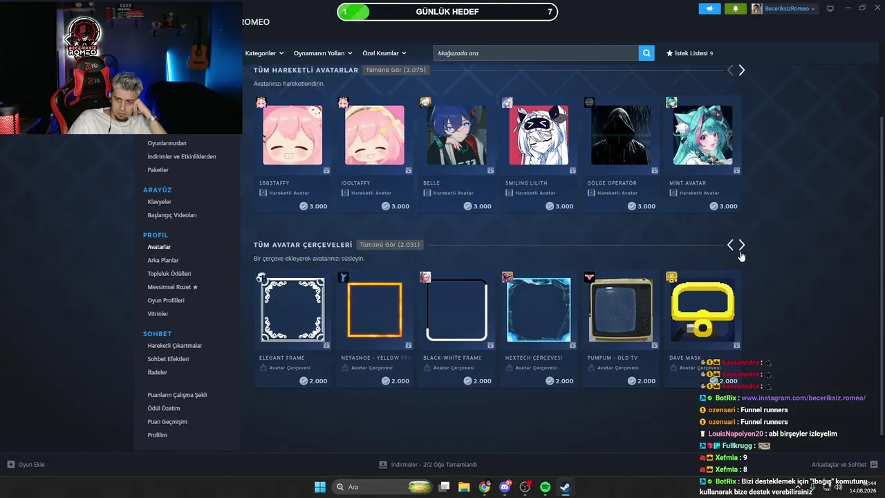Click the game icon above DAVE MASK
Viewport: 885px width, 498px height.
point(671,277)
